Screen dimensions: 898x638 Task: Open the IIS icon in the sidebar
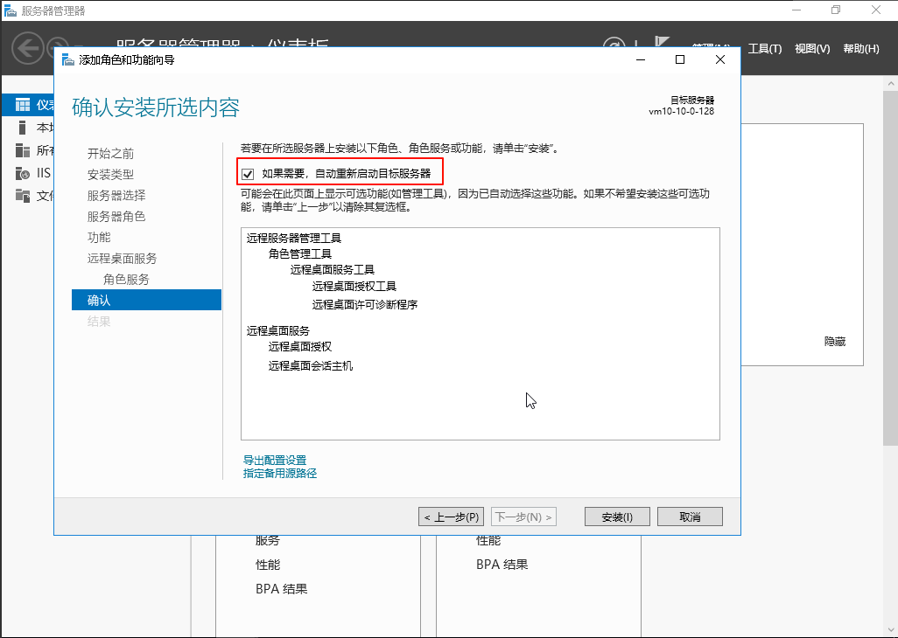pos(22,173)
